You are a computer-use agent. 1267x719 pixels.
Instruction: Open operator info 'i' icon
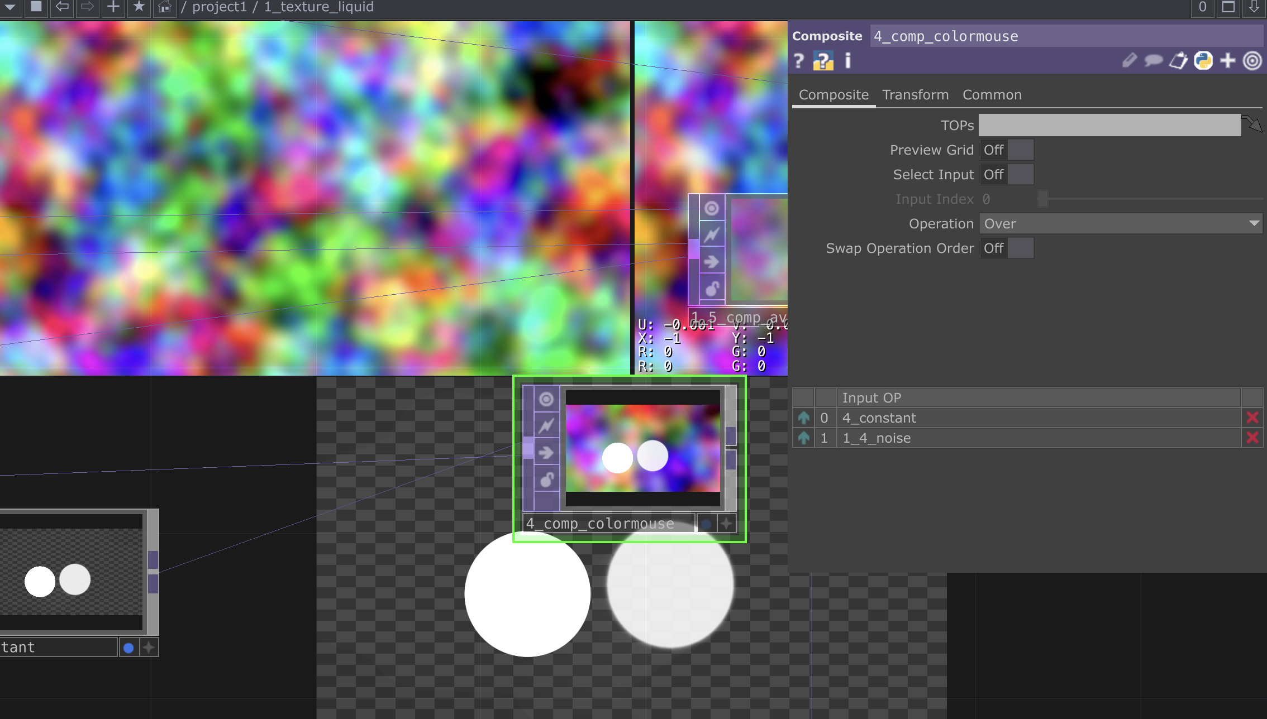848,60
